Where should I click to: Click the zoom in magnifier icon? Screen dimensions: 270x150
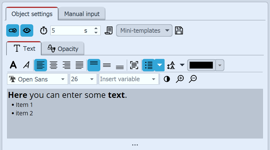180,79
